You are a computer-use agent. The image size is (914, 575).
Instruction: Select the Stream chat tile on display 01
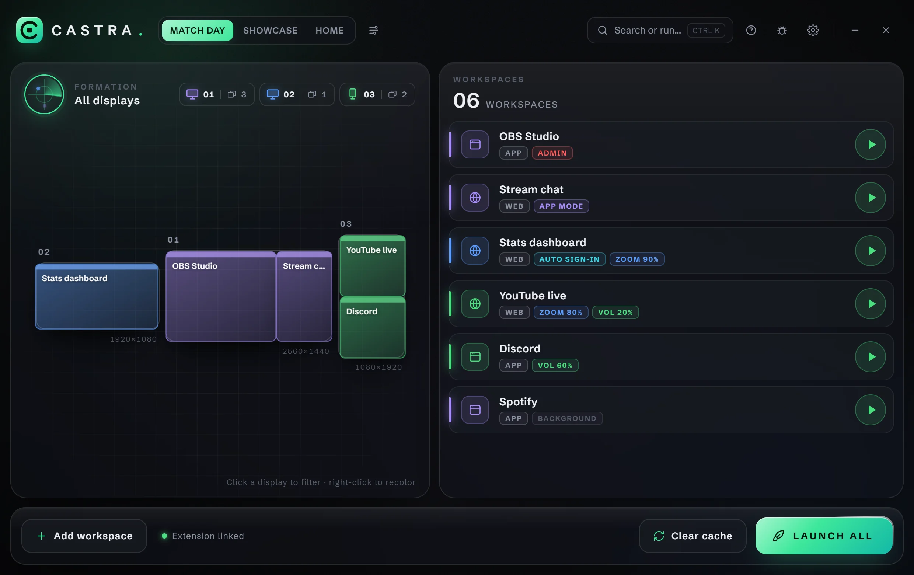click(x=304, y=296)
